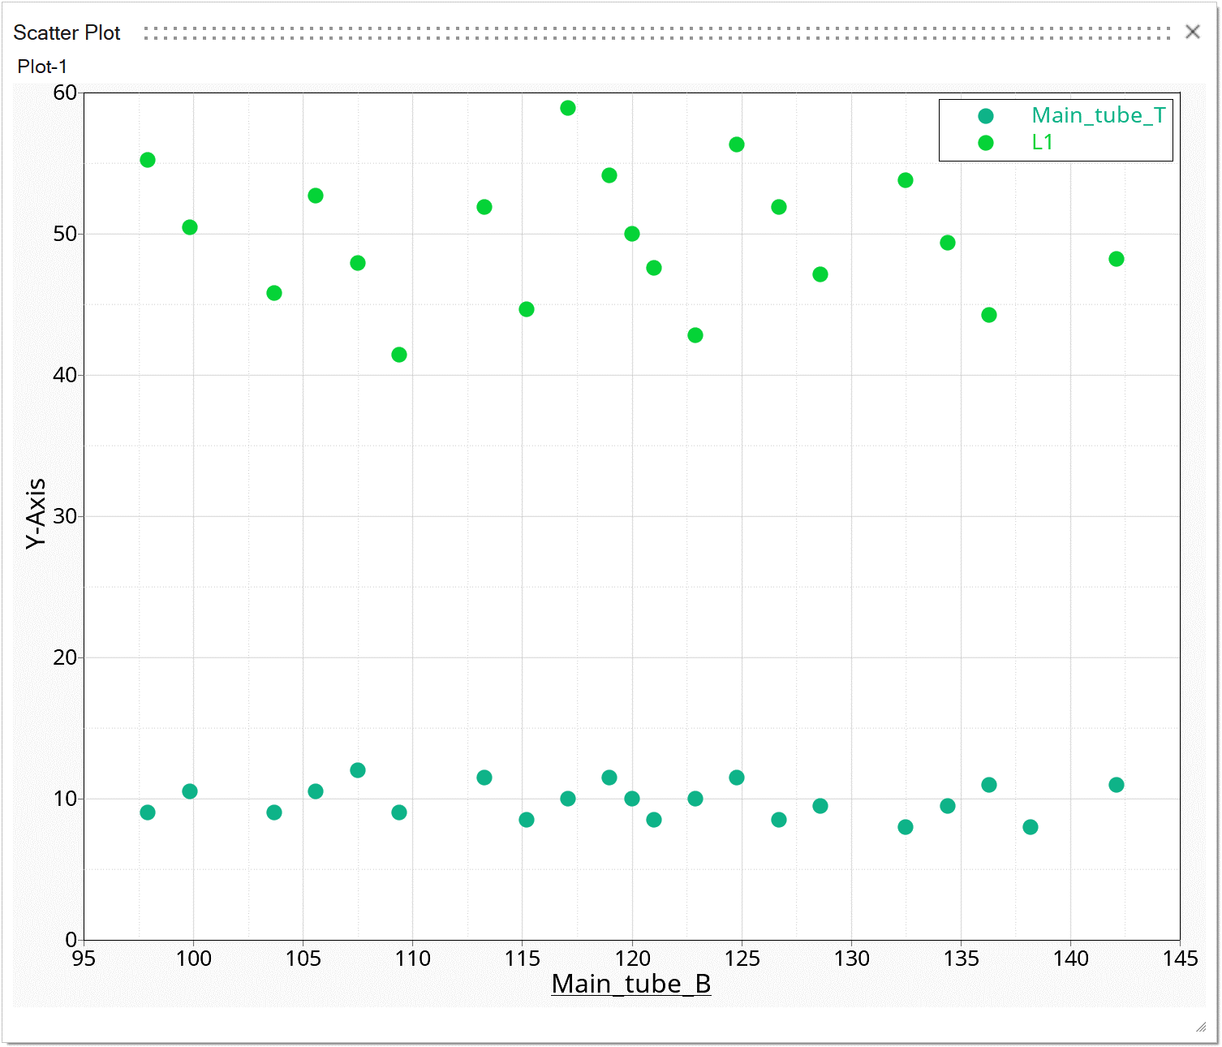
Task: Grab the dotted panel drag handle
Action: (656, 32)
